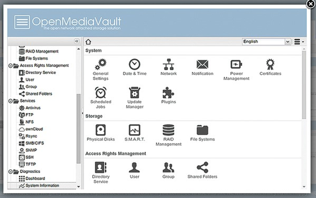
Task: Select ownCloud service in the sidebar
Action: click(31, 129)
